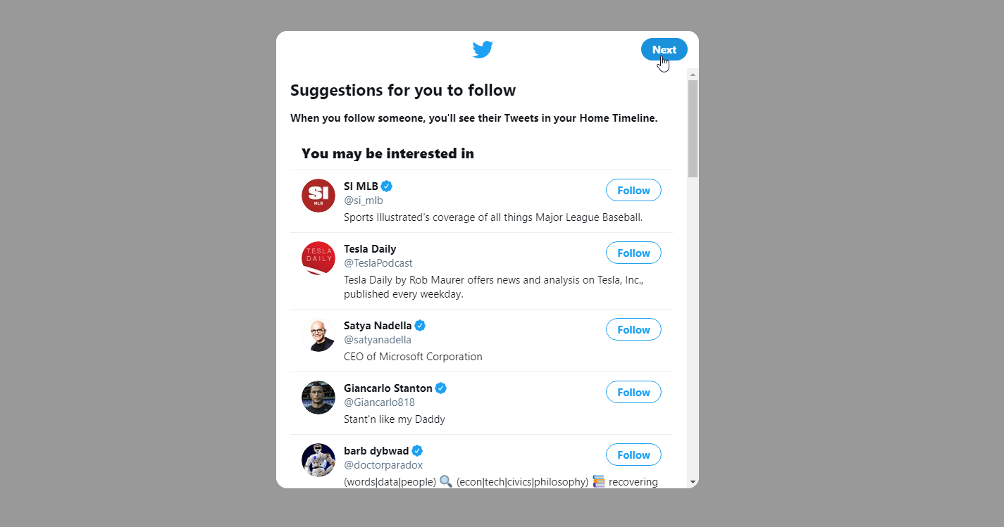Open the @satyanadella handle link
The height and width of the screenshot is (527, 1004).
coord(378,340)
